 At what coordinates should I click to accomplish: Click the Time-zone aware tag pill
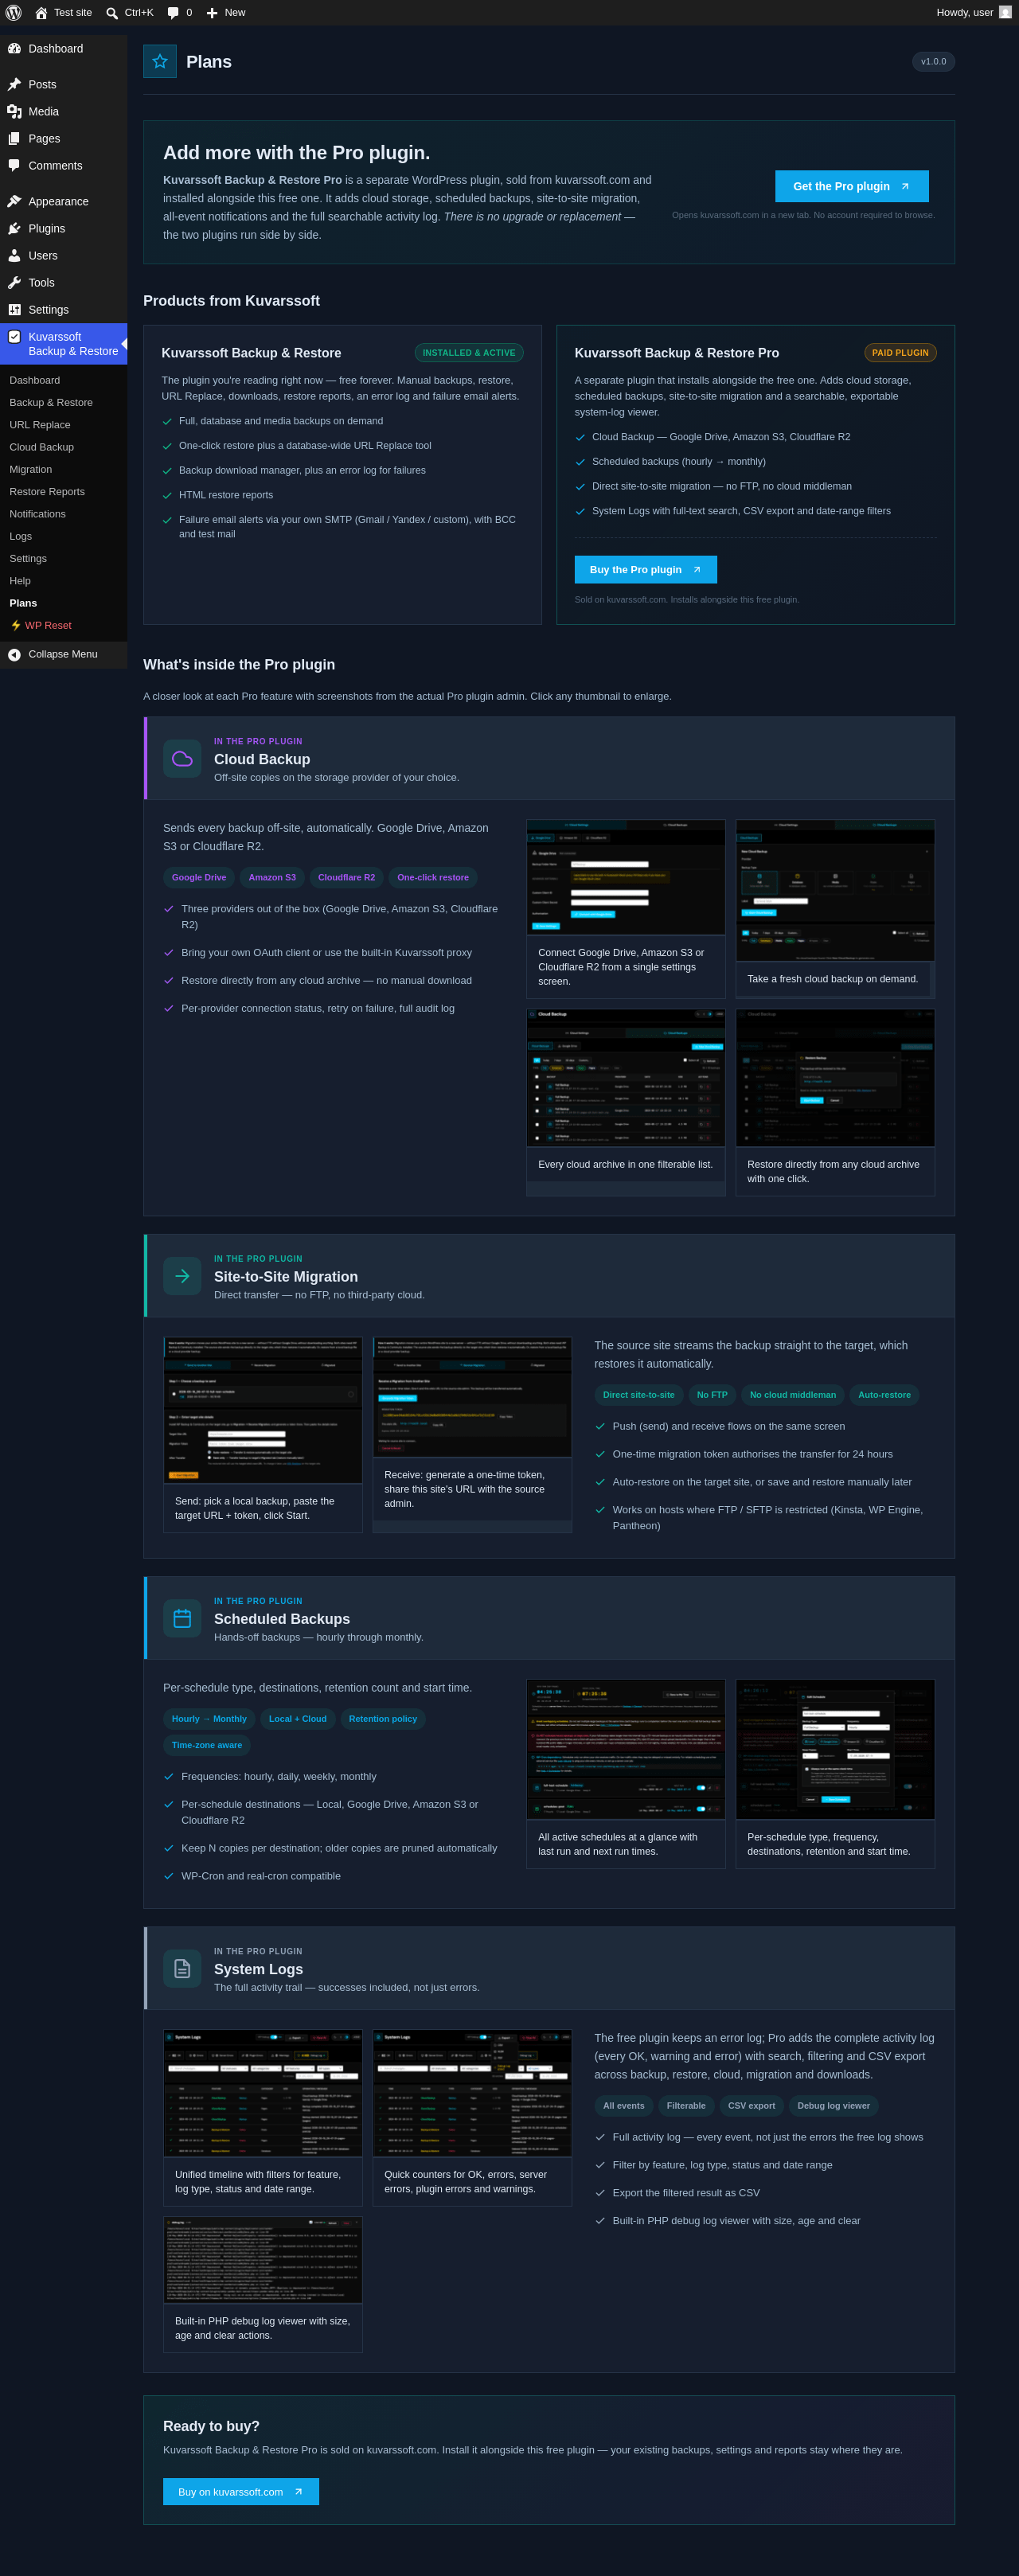(207, 1745)
